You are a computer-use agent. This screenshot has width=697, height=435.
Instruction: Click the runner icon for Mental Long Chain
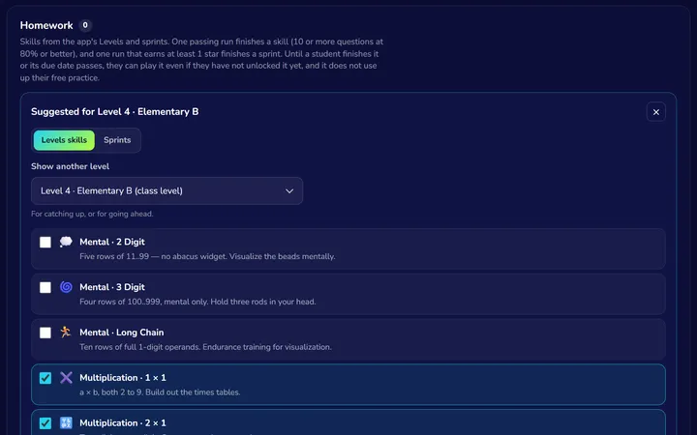[x=66, y=332]
